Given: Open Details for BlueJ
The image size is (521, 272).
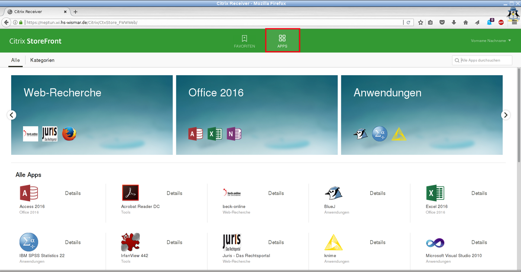Looking at the screenshot, I should click(378, 193).
